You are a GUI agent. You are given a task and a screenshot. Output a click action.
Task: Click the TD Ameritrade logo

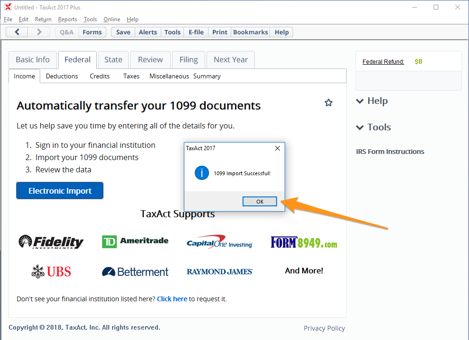click(x=135, y=241)
